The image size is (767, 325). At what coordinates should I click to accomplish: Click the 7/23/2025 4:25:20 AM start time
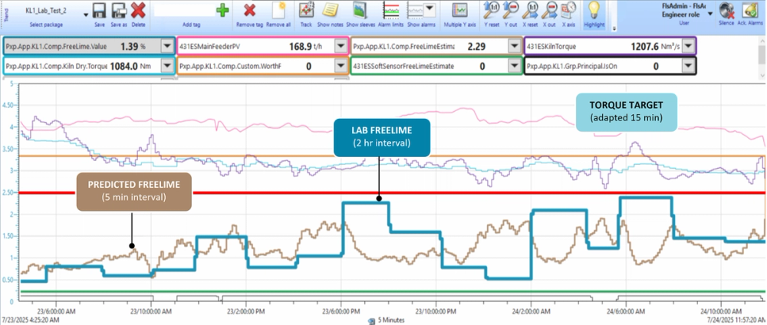tap(31, 319)
